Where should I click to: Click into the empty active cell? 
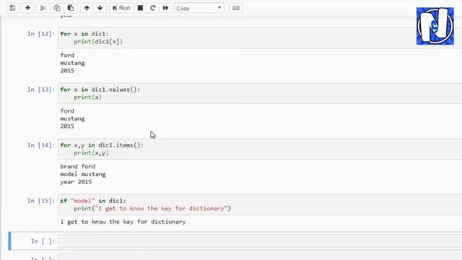pos(260,241)
